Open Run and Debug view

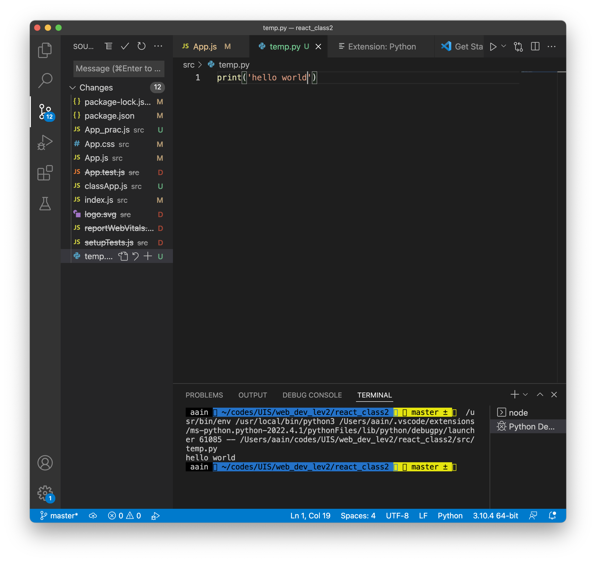click(x=45, y=142)
